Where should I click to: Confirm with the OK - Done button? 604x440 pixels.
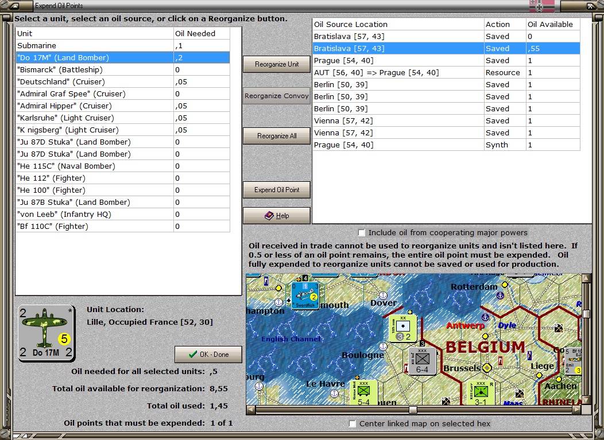(208, 355)
